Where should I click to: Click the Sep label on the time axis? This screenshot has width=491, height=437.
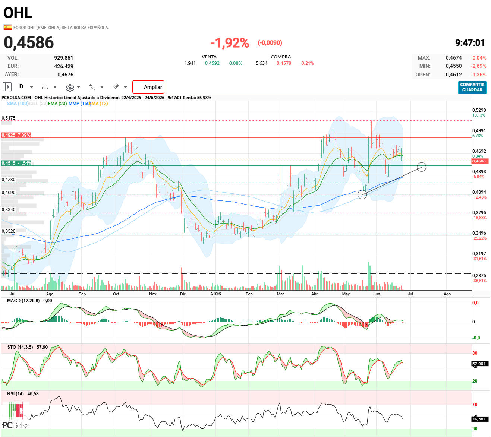tap(82, 294)
